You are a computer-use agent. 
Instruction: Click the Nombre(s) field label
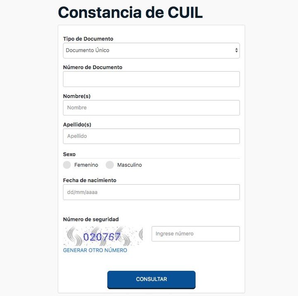(x=77, y=96)
